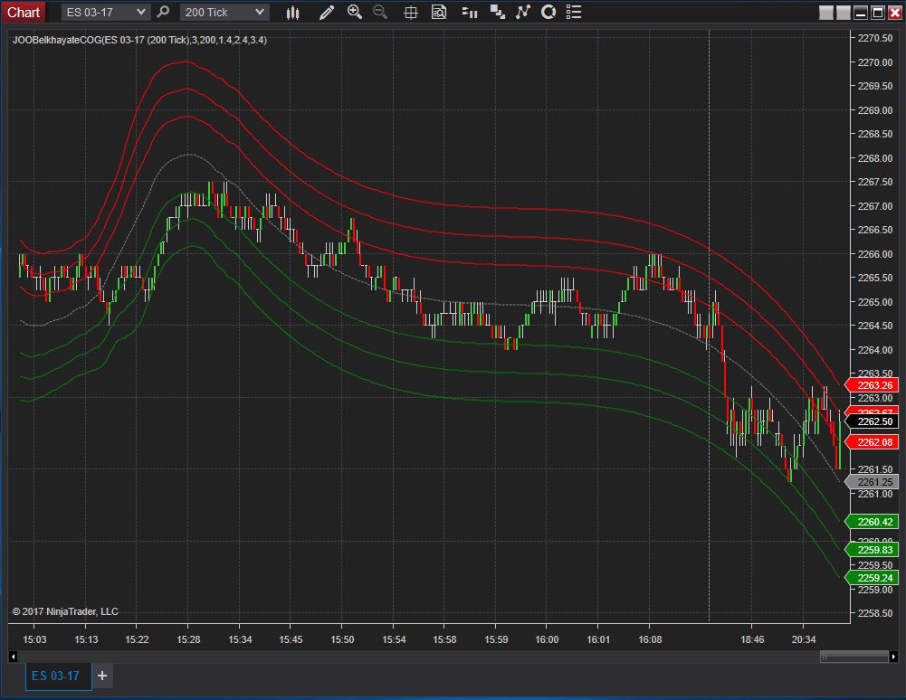Zoom in with the magnifier plus icon
This screenshot has height=700, width=906.
(x=354, y=12)
